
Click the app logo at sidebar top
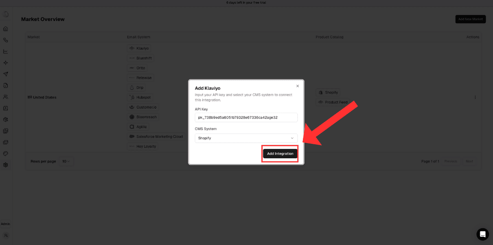6,14
